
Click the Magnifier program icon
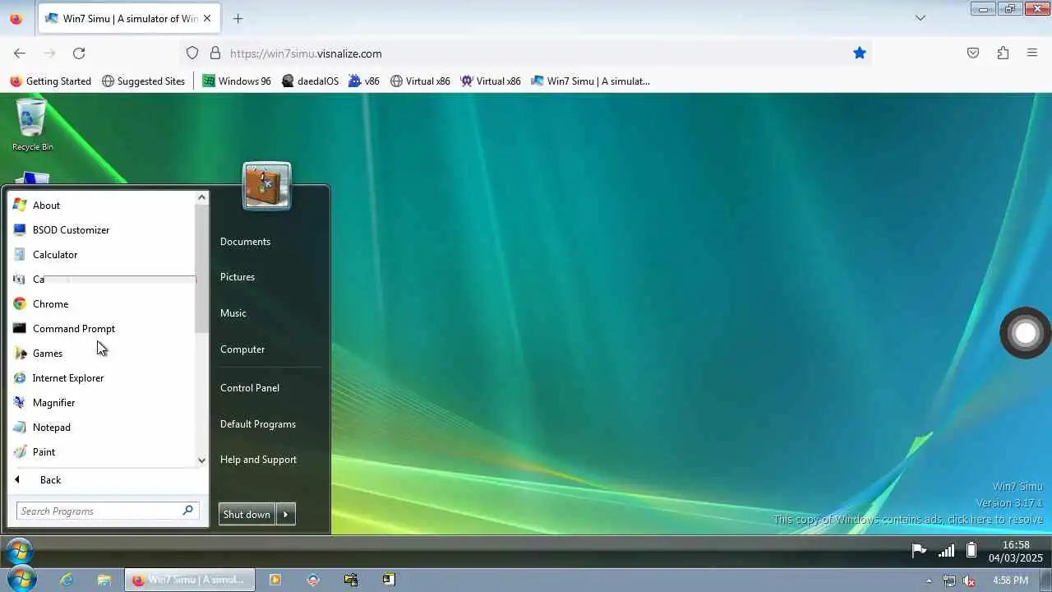20,402
